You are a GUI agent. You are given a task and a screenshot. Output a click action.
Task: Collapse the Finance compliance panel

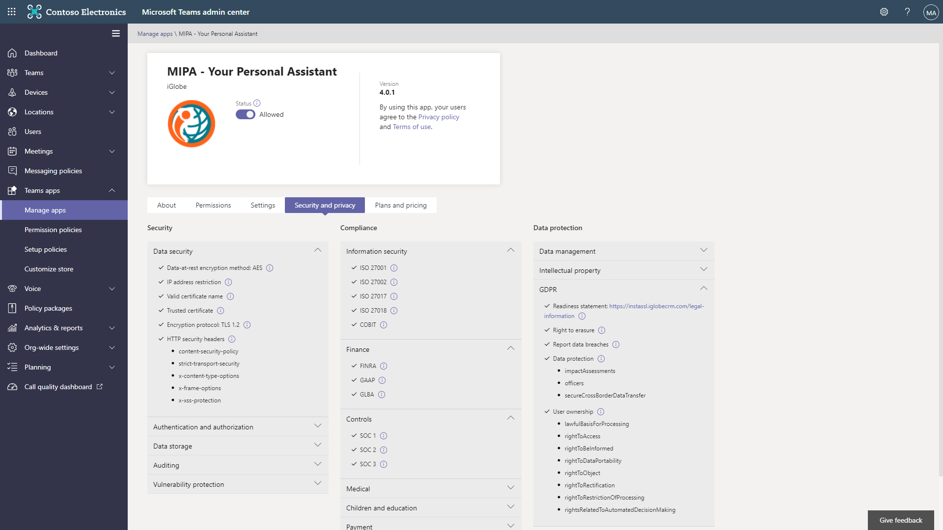coord(511,348)
